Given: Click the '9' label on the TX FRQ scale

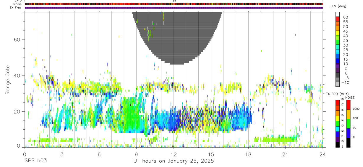Looking at the screenshot, I should pos(342,147).
